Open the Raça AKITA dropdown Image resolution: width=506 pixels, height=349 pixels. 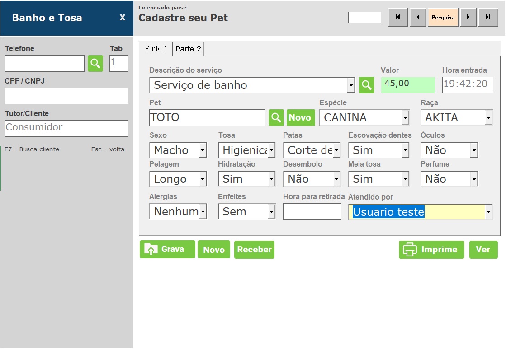(x=488, y=118)
